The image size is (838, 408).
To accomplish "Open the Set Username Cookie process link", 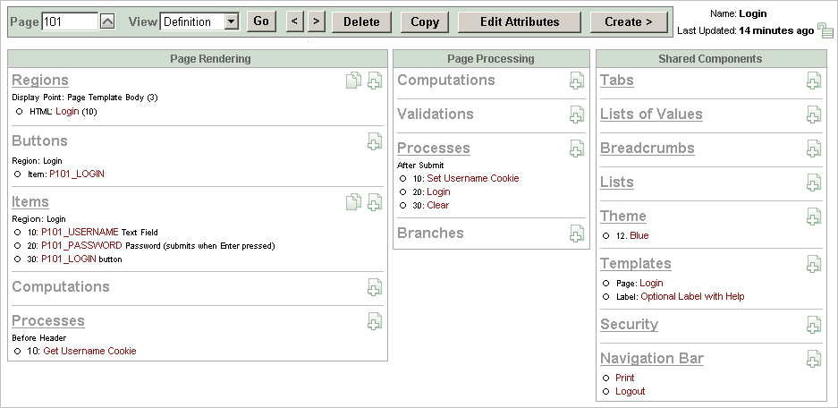I will pyautogui.click(x=472, y=178).
